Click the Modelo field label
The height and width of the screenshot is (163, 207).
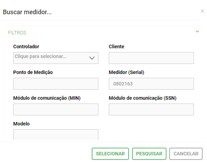[x=21, y=124]
